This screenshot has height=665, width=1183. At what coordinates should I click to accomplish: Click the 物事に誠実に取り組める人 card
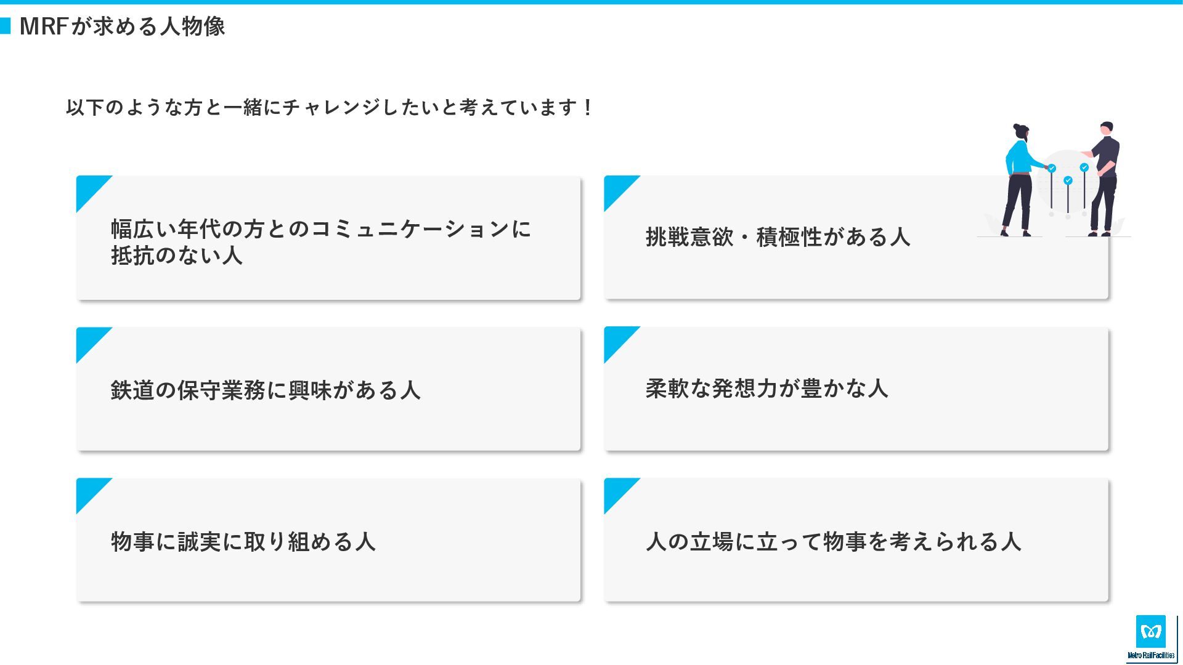(328, 540)
